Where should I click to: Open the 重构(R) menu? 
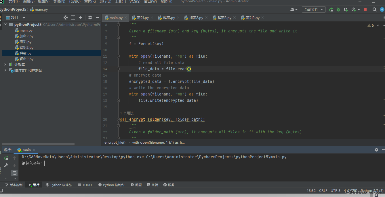coord(90,1)
